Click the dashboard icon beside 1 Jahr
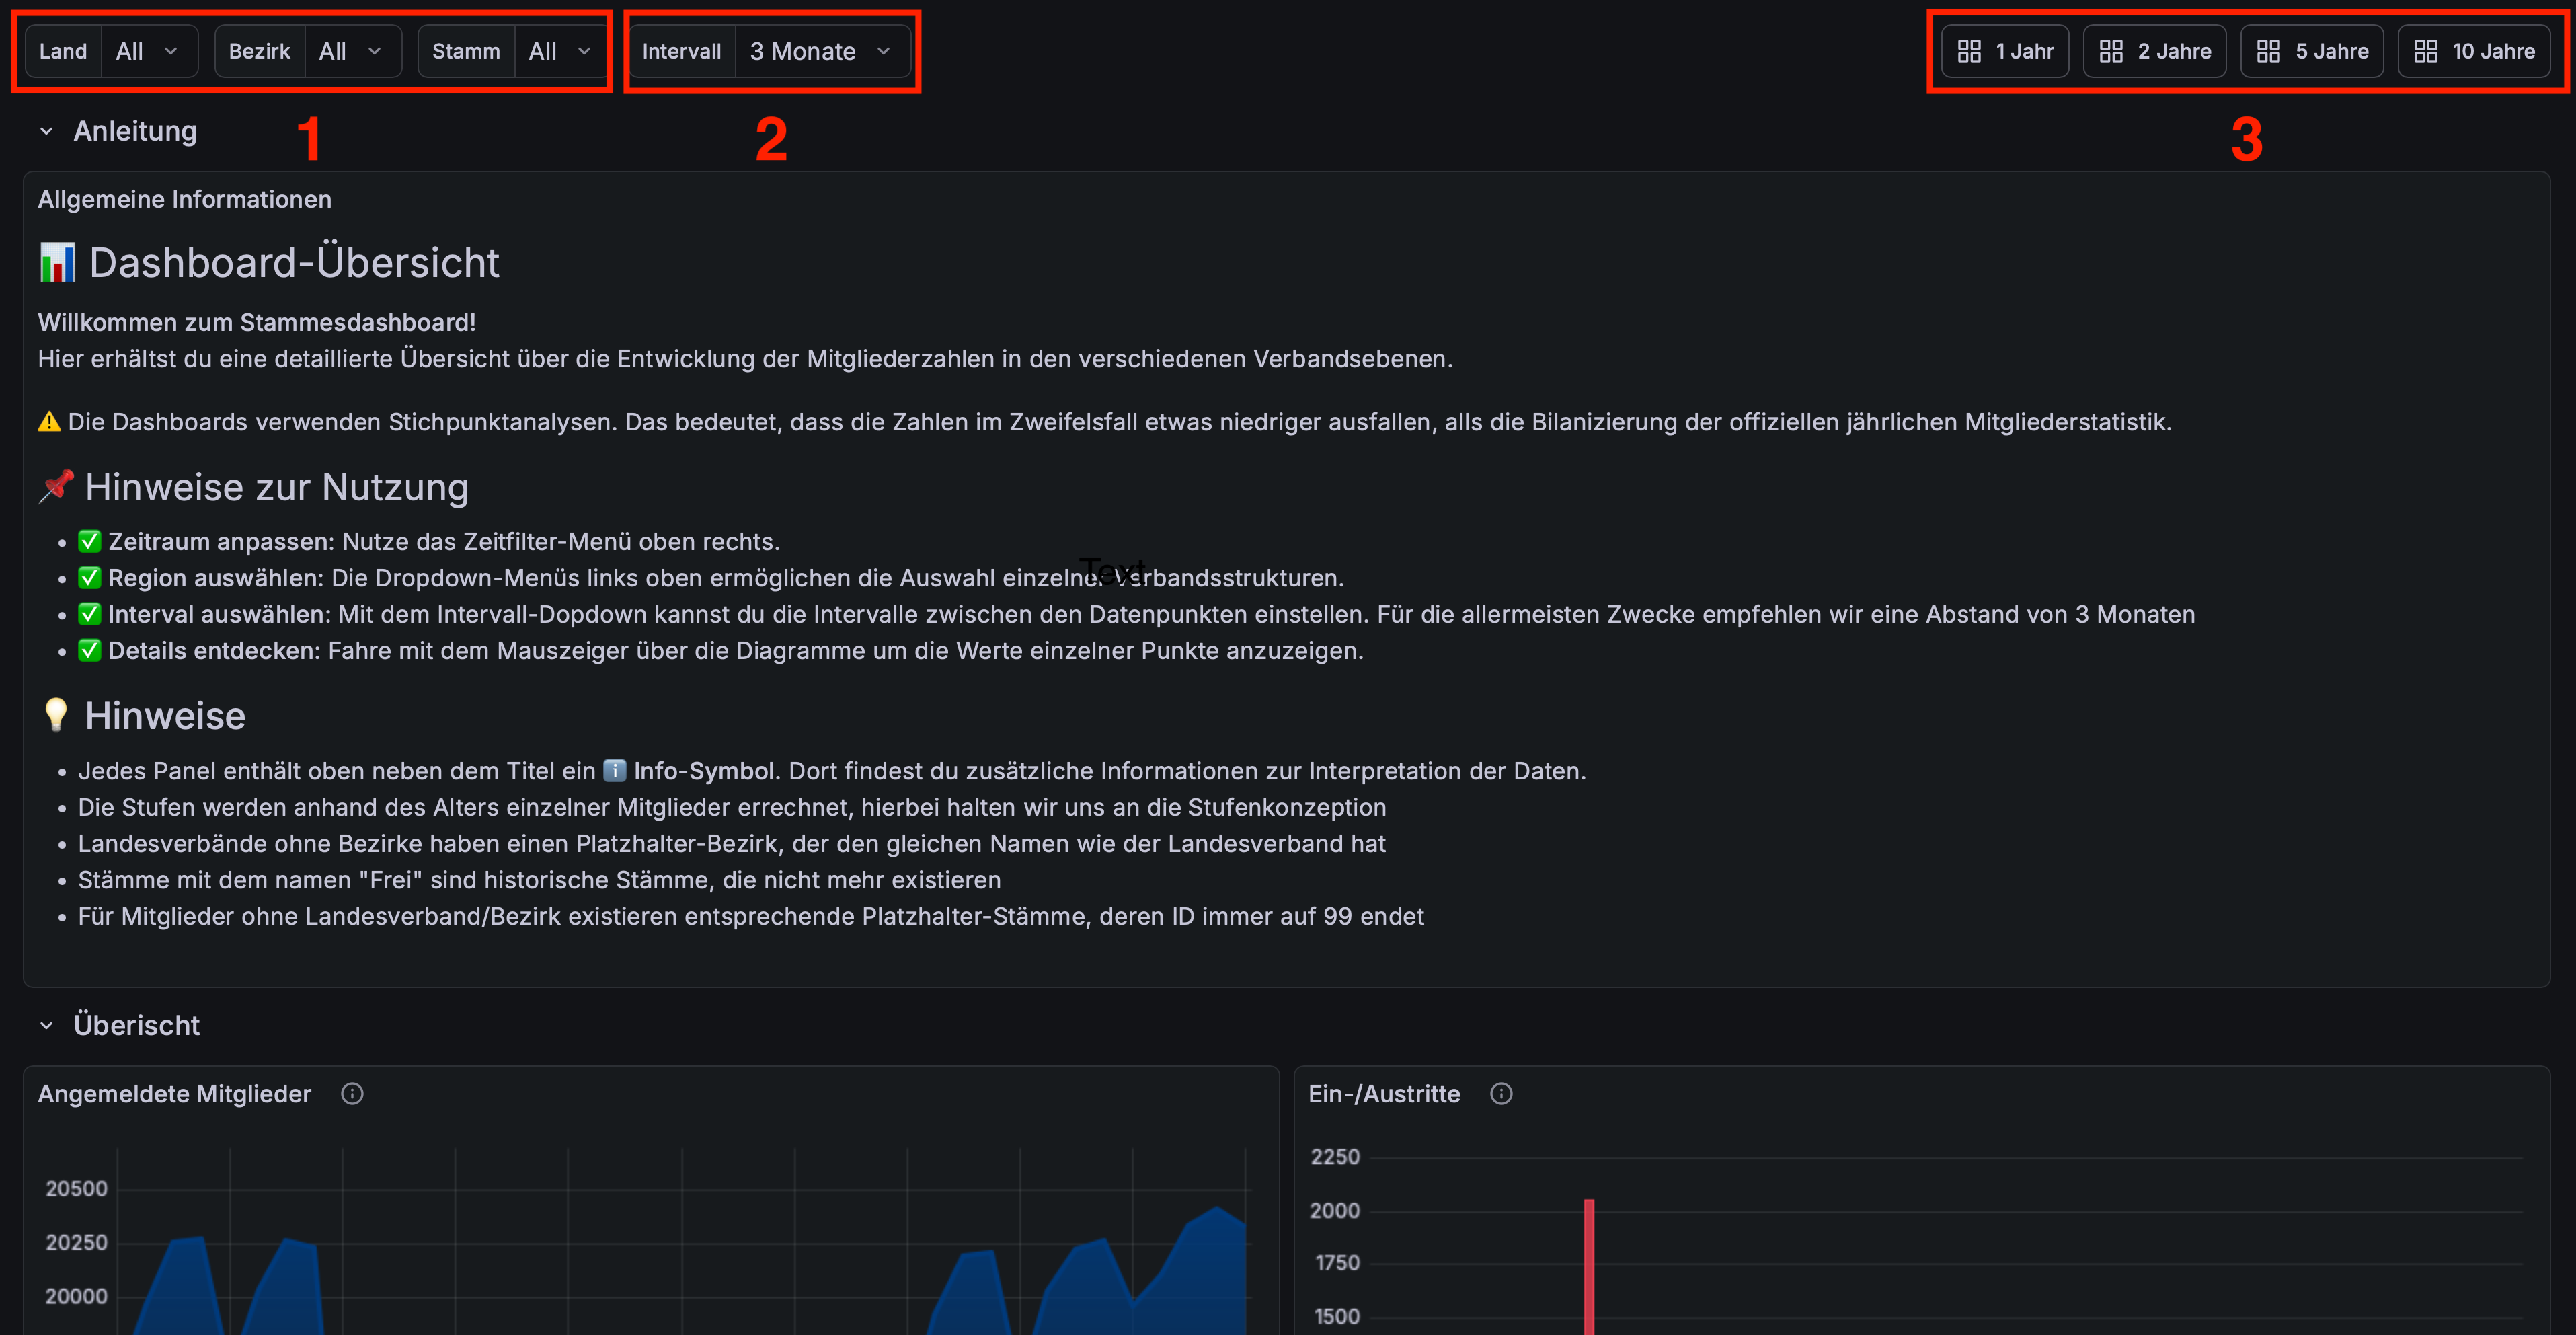This screenshot has height=1335, width=2576. (1969, 50)
